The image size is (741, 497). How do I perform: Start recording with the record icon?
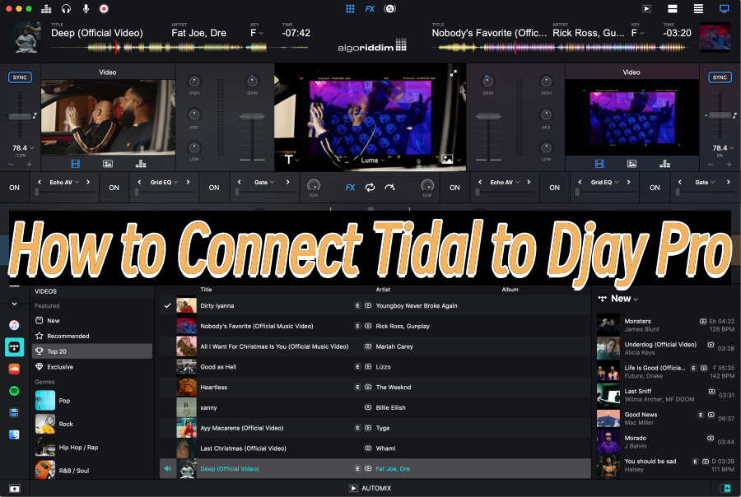point(104,9)
